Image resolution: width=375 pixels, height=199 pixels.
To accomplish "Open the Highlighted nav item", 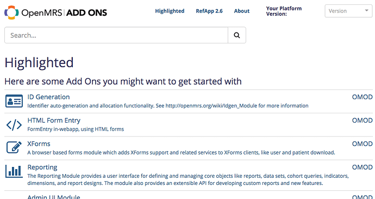I will [170, 11].
